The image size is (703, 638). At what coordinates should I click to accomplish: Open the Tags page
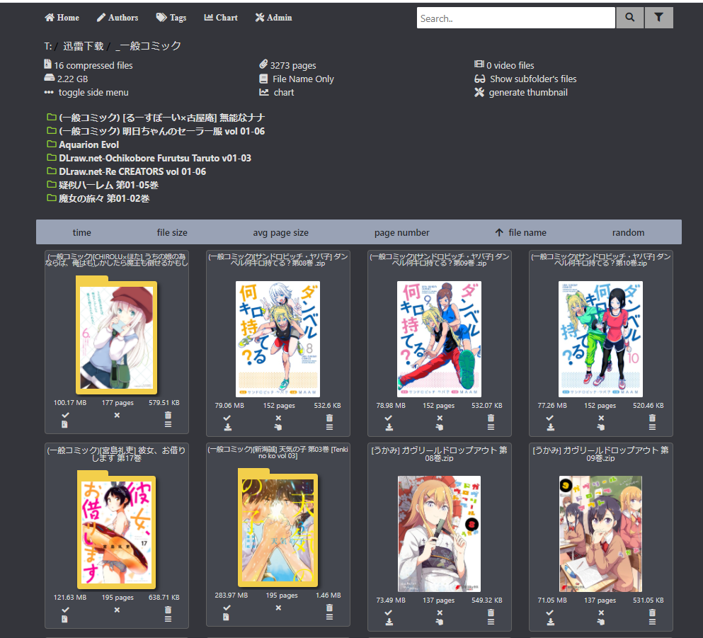pos(171,18)
